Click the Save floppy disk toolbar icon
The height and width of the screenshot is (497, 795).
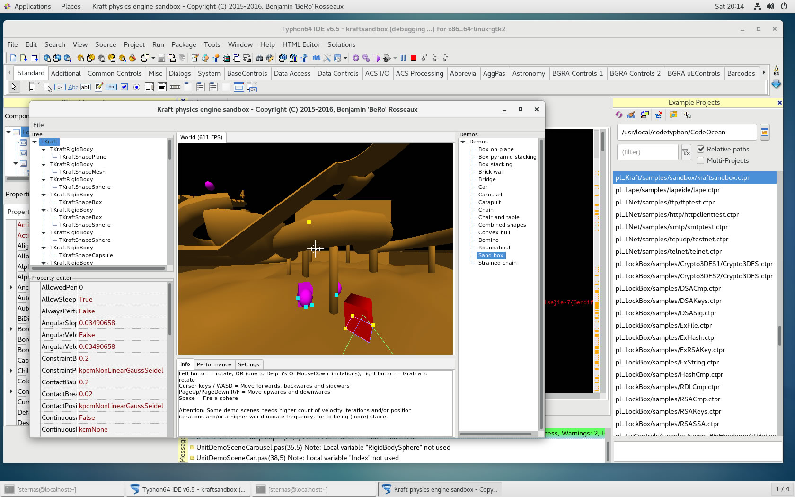tap(161, 58)
